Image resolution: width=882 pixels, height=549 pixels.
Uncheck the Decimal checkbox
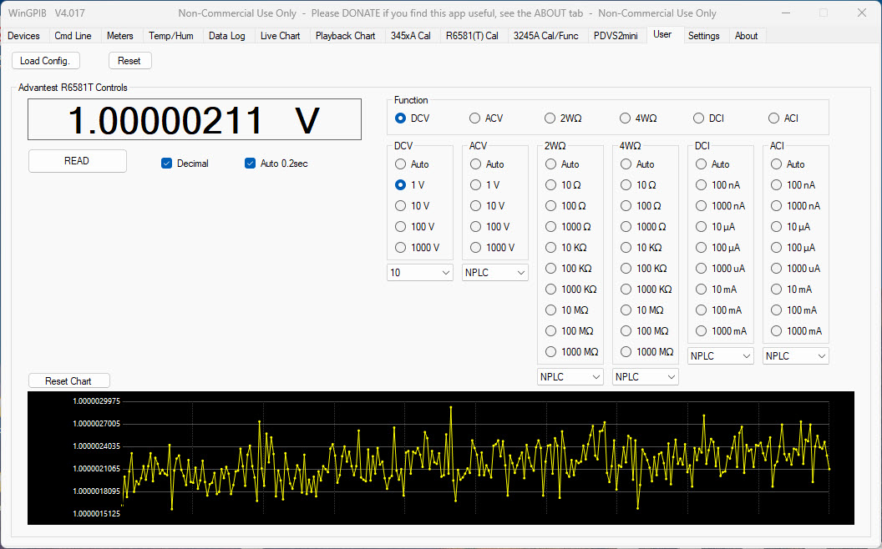[x=167, y=164]
